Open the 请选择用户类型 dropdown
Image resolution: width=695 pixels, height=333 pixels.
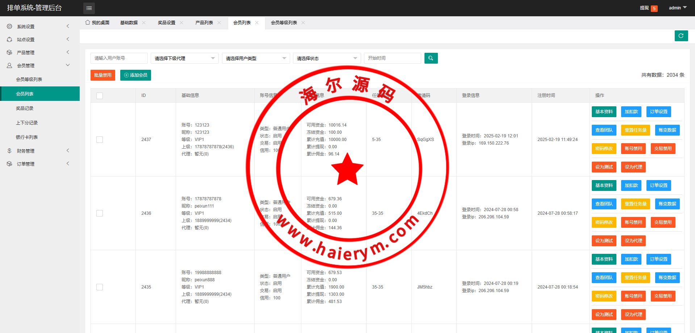coord(256,58)
